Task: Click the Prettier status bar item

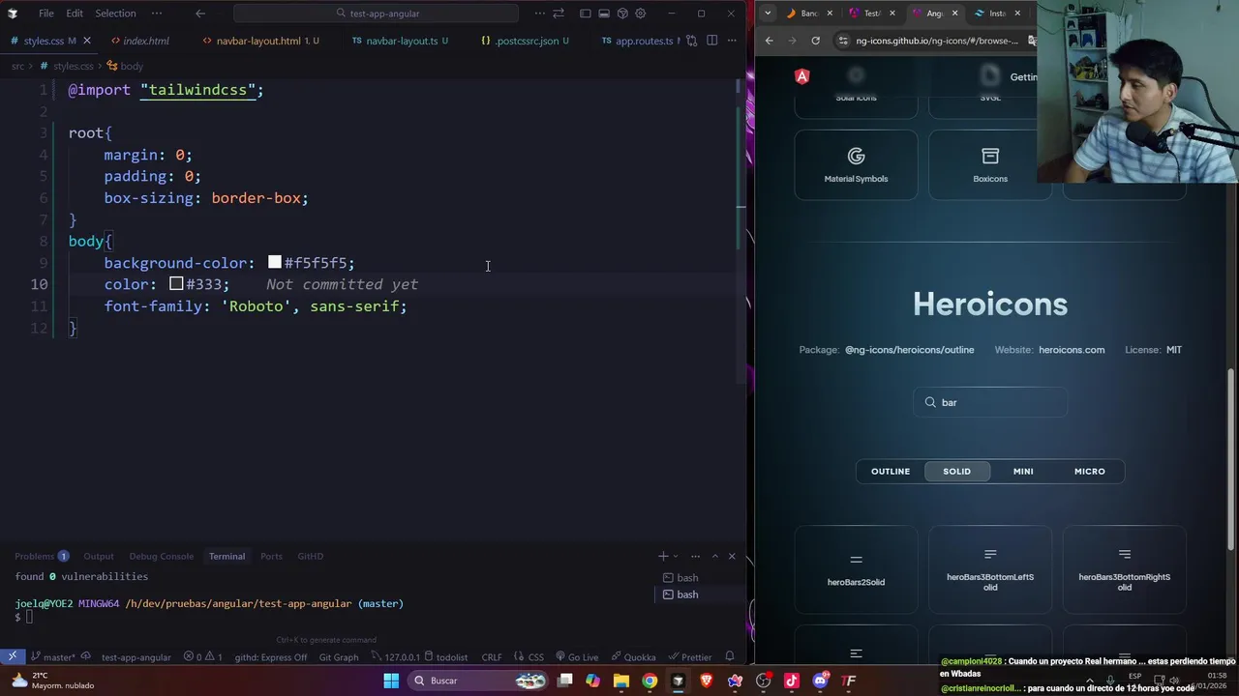Action: pos(690,657)
